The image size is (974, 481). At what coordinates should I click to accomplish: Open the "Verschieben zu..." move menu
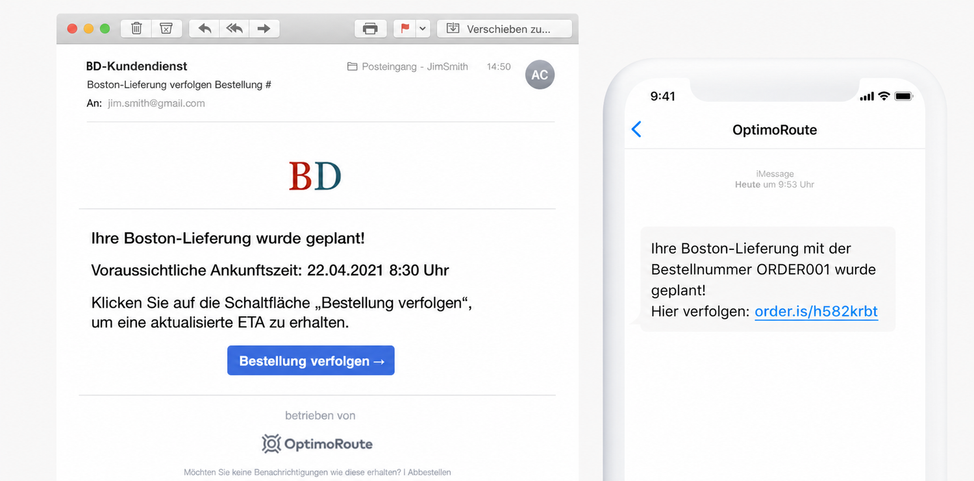(505, 29)
